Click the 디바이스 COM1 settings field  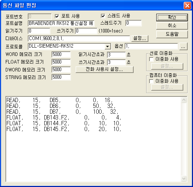[79, 39]
